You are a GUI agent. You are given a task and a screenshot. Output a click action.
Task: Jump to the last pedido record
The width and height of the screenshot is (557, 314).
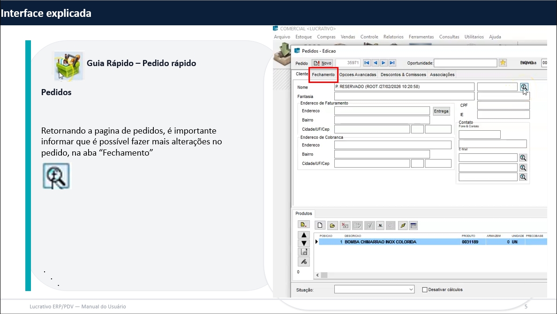[x=392, y=63]
